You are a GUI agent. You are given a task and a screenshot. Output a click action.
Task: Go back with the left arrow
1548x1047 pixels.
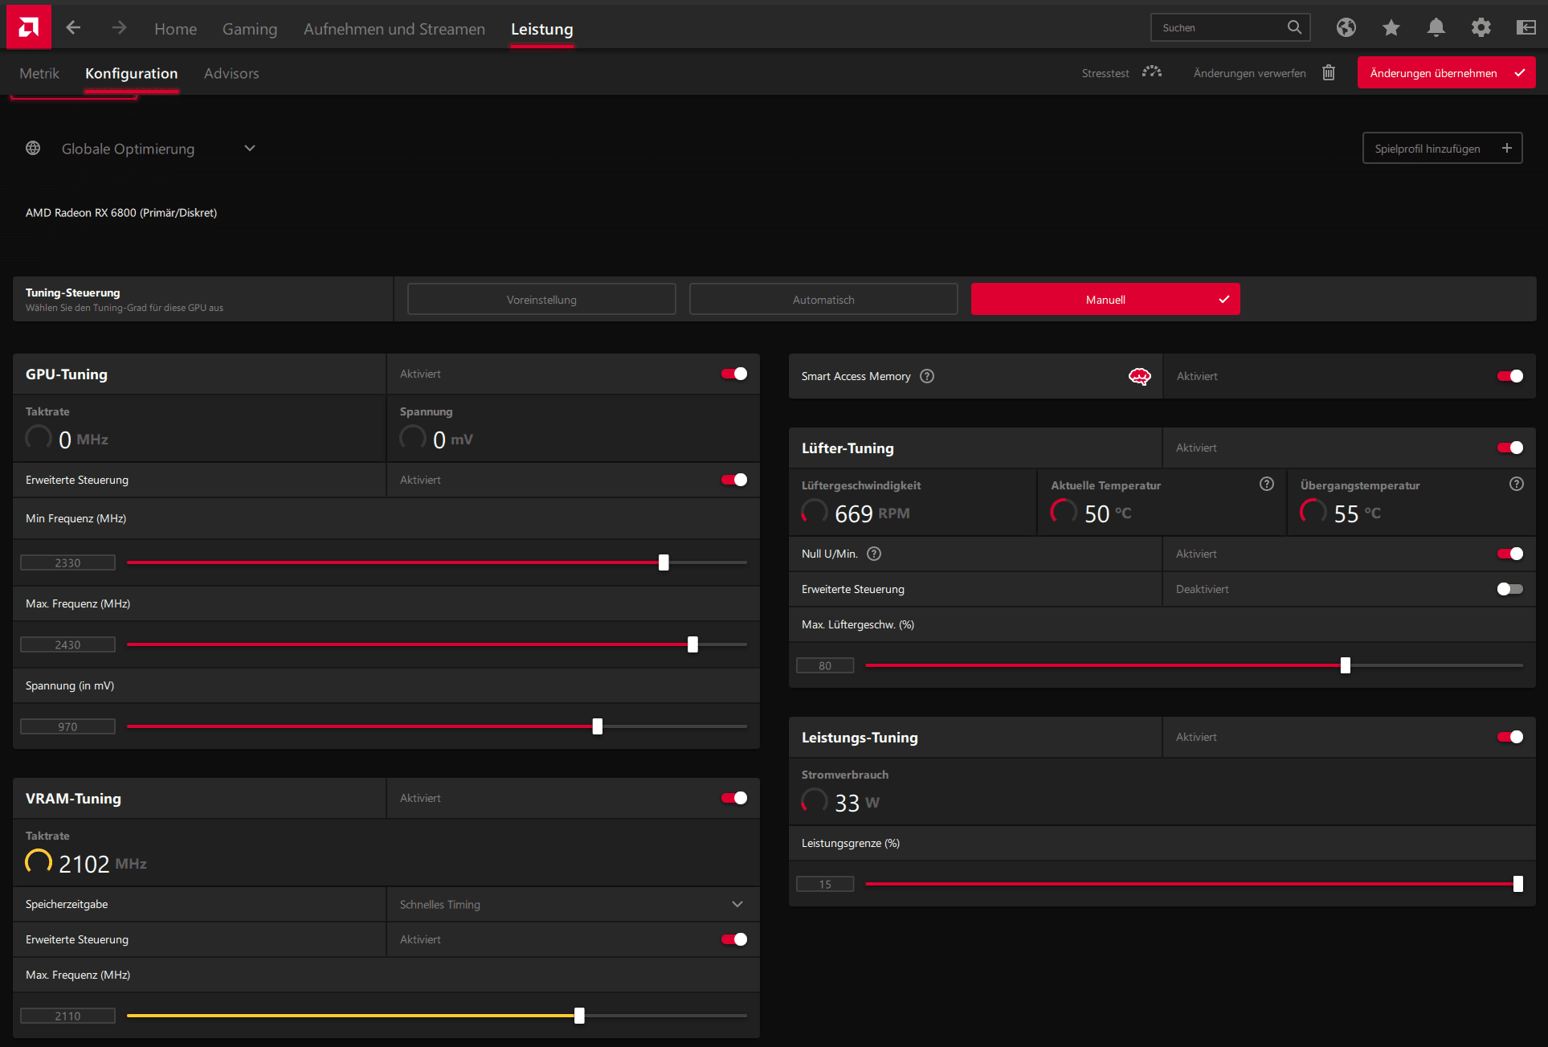(x=73, y=28)
